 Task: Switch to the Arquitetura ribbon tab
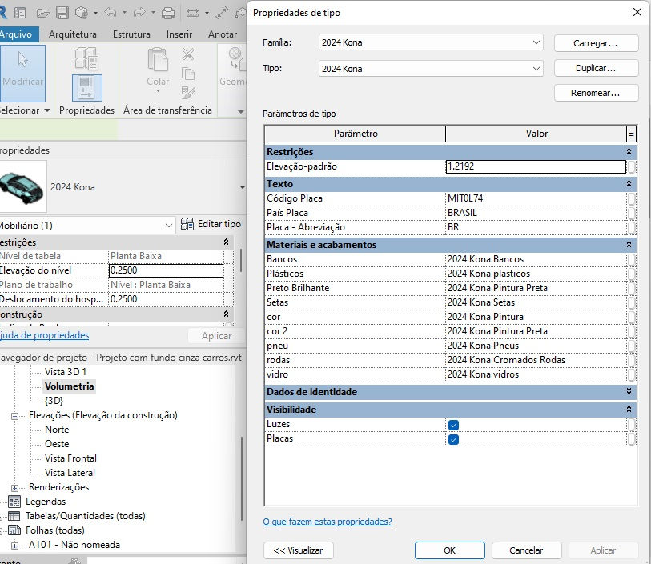[x=73, y=34]
